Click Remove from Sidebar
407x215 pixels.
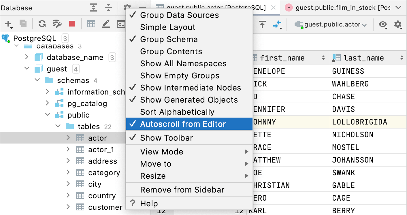[x=182, y=190]
